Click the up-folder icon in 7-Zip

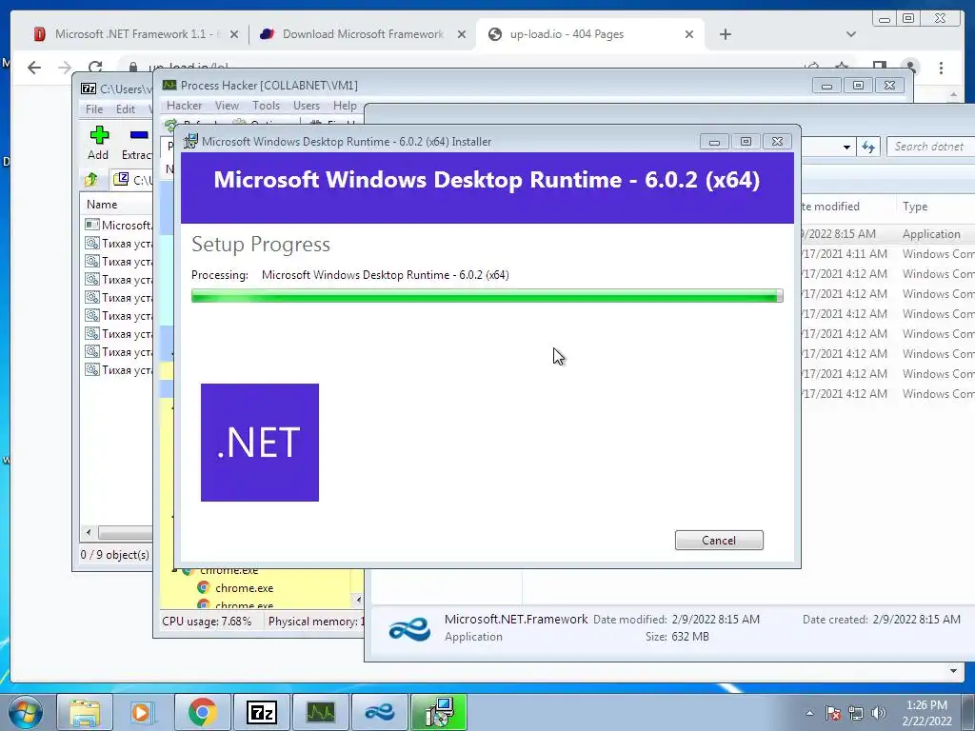91,180
